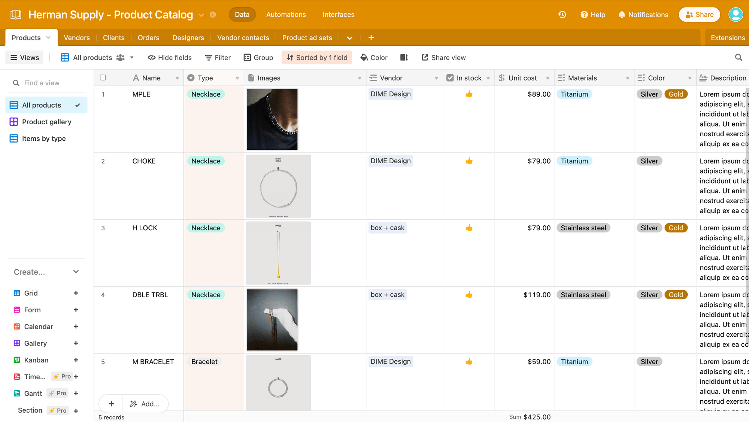
Task: Open the search magnifier in the toolbar
Action: 738,57
